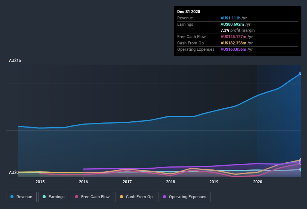The height and width of the screenshot is (209, 307).
Task: Toggle the Revenue legend button
Action: tap(21, 197)
